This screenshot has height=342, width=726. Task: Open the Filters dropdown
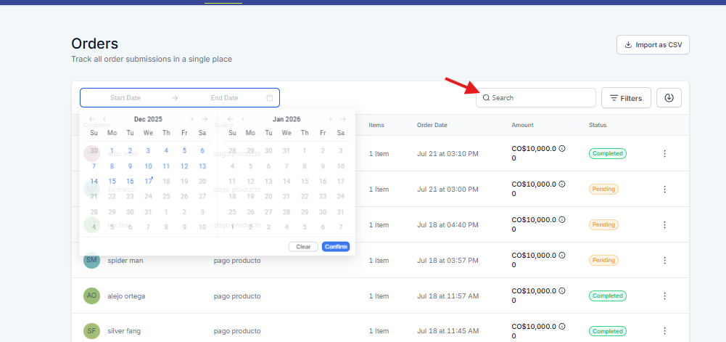[x=626, y=98]
